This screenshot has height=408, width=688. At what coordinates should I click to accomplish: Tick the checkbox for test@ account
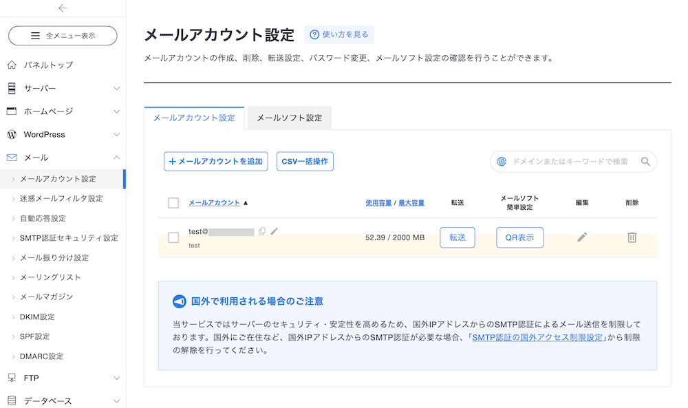click(x=173, y=237)
